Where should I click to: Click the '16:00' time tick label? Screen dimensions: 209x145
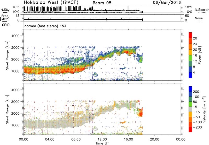[128, 140]
